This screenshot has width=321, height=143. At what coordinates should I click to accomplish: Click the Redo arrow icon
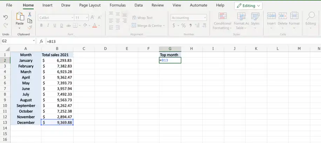pos(6,25)
